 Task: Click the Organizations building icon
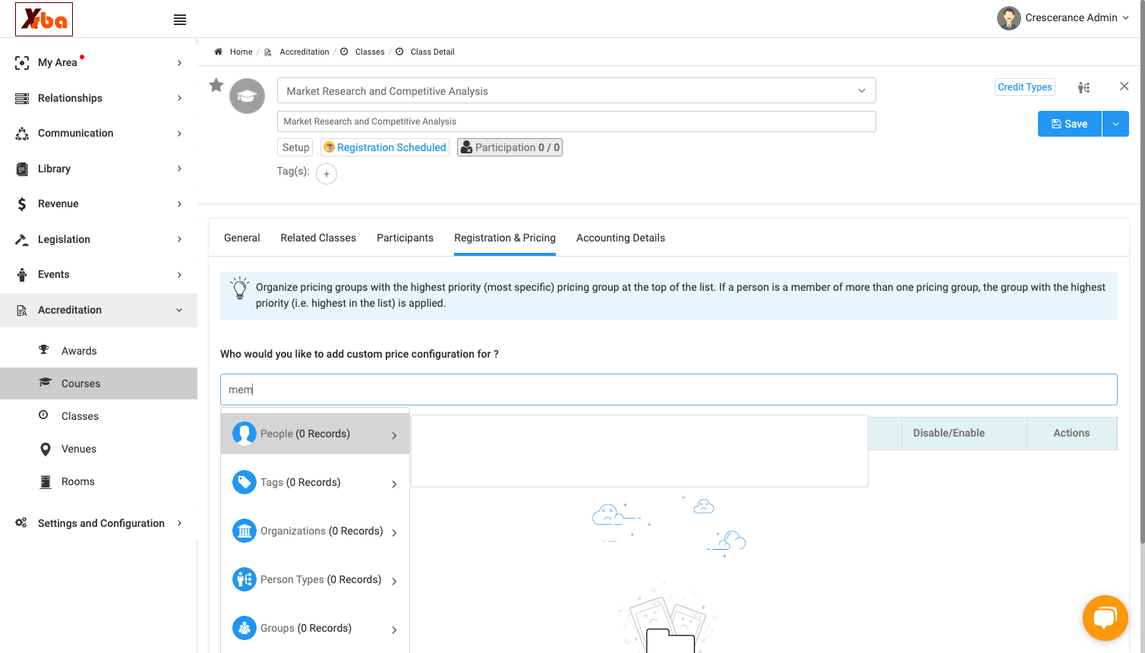coord(244,531)
